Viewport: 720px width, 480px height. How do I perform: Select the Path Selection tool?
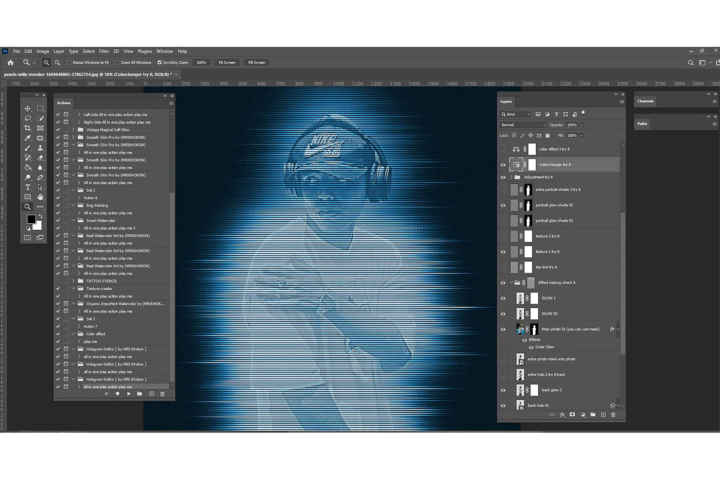click(40, 187)
